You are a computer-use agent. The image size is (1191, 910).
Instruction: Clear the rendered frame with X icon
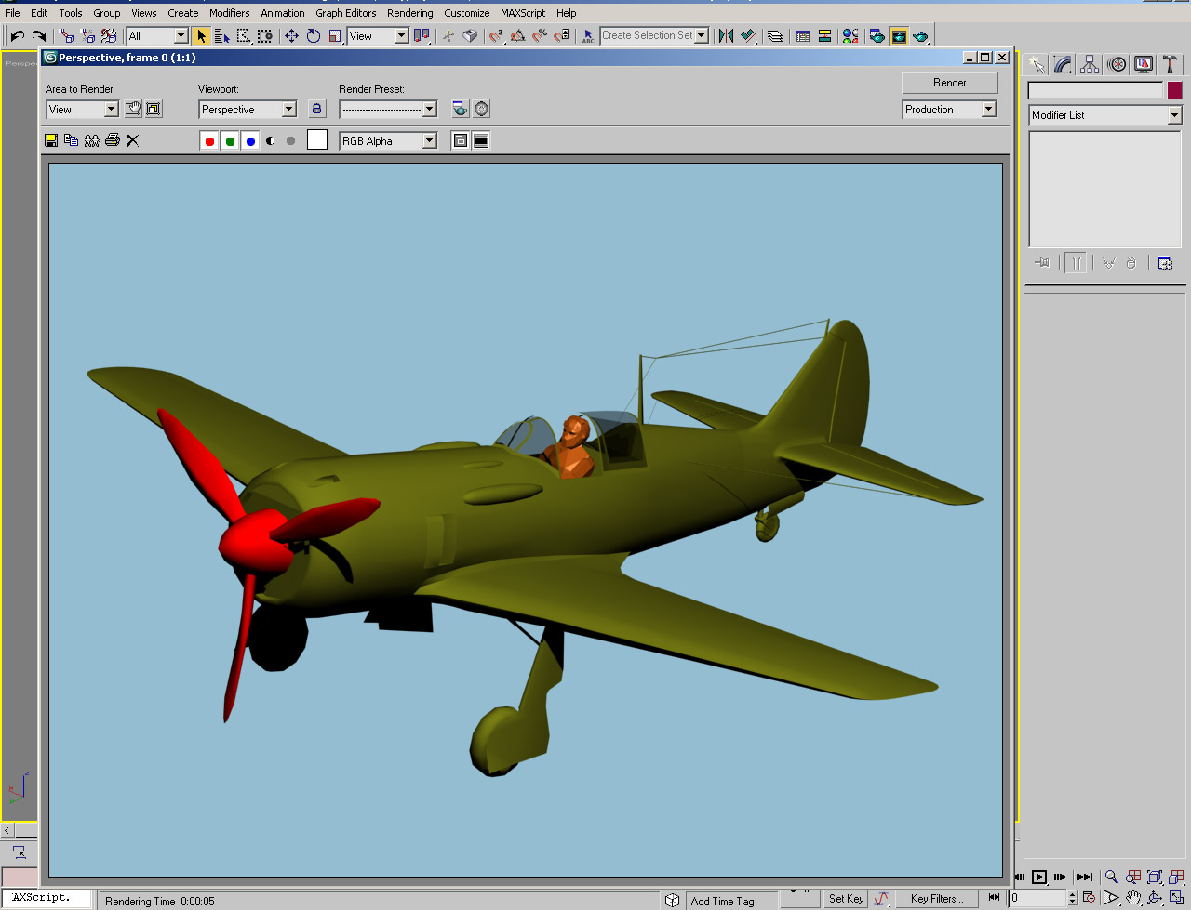[132, 140]
